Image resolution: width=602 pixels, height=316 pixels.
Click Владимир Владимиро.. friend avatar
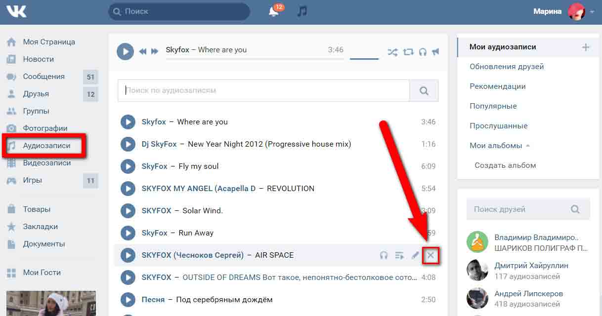(x=477, y=242)
